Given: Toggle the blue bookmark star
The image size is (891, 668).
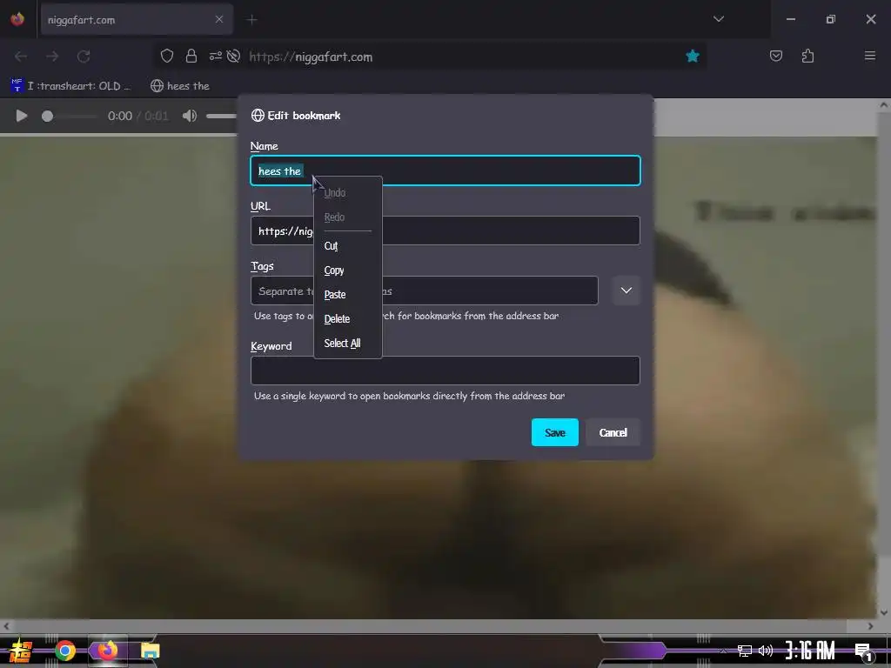Looking at the screenshot, I should tap(692, 57).
